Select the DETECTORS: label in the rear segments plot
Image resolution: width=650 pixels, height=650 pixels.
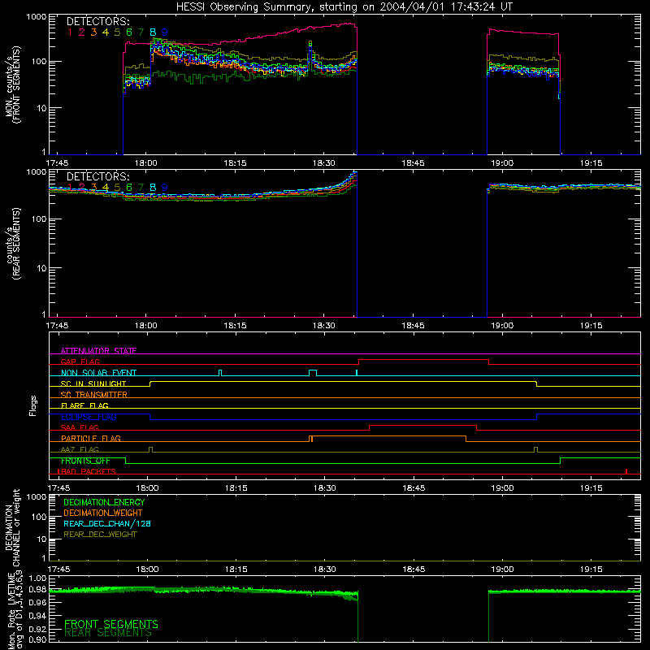click(97, 176)
